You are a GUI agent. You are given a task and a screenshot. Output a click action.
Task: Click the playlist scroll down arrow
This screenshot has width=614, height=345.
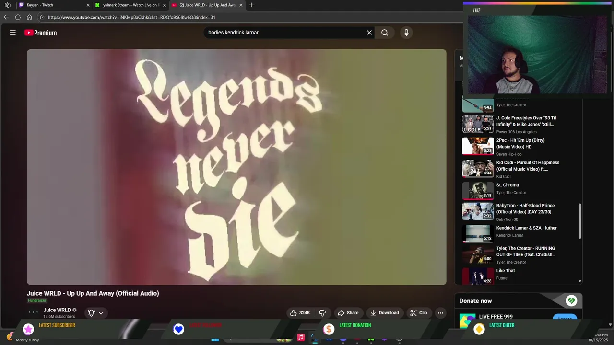tap(580, 281)
